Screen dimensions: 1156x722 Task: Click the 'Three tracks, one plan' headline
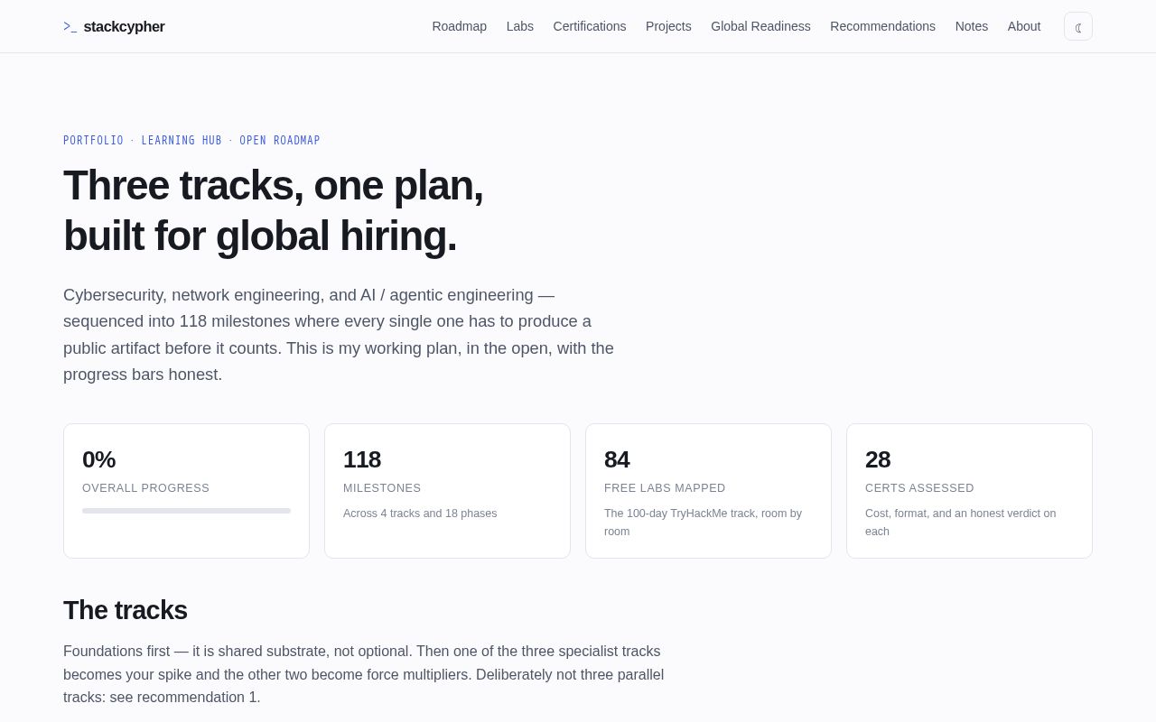click(273, 210)
